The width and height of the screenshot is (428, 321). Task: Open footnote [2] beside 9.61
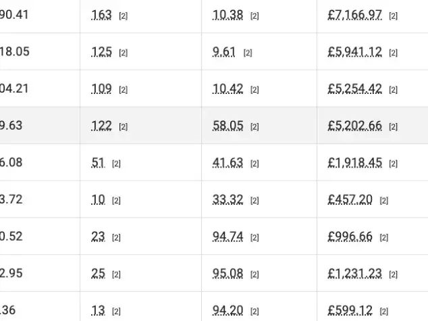(248, 53)
